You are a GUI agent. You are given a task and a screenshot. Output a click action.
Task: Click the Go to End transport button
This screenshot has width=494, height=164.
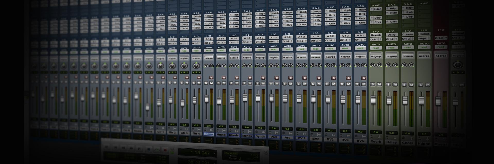click(139, 148)
